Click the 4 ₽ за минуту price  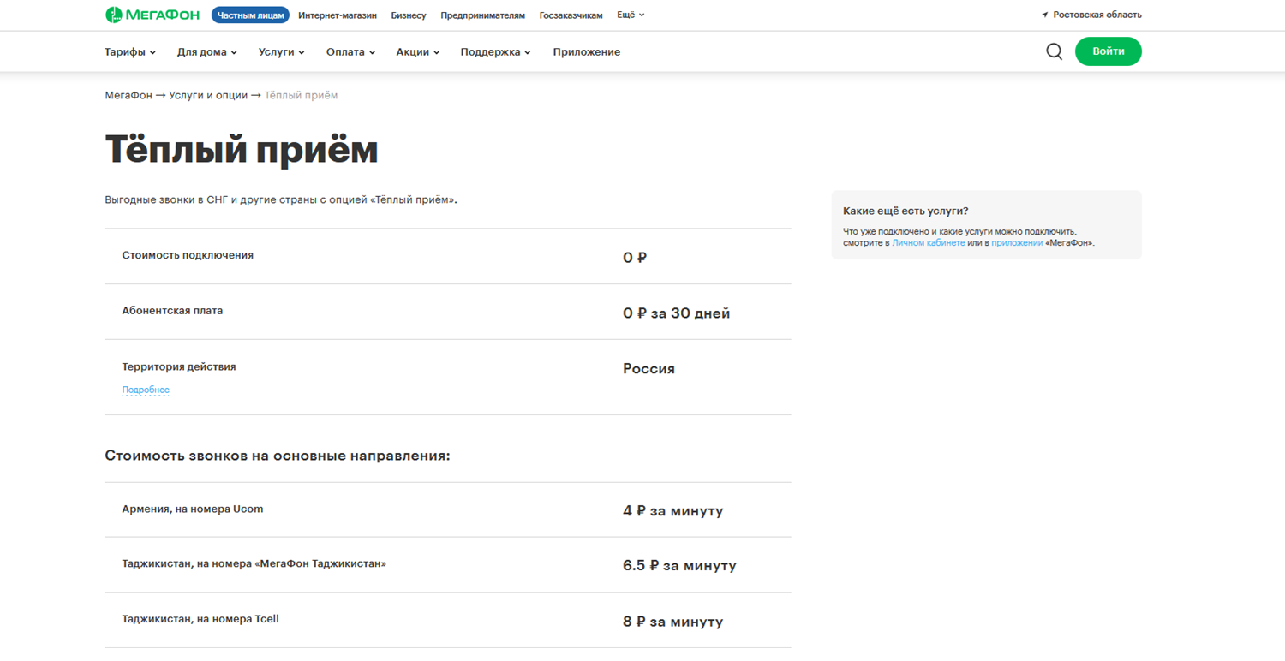coord(672,511)
